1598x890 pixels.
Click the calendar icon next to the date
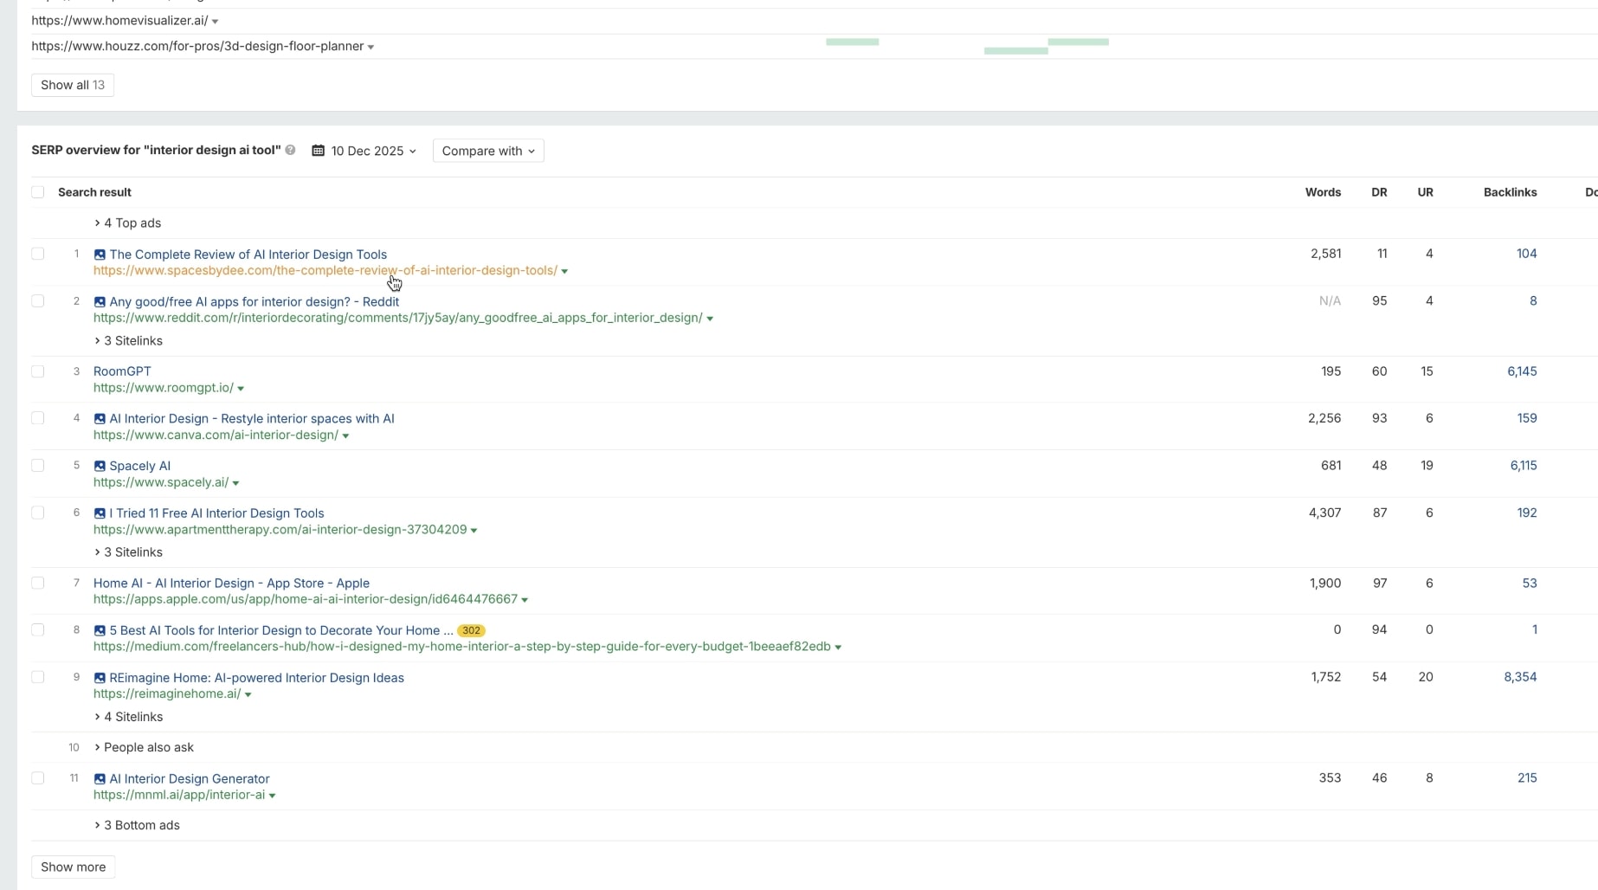click(x=318, y=150)
